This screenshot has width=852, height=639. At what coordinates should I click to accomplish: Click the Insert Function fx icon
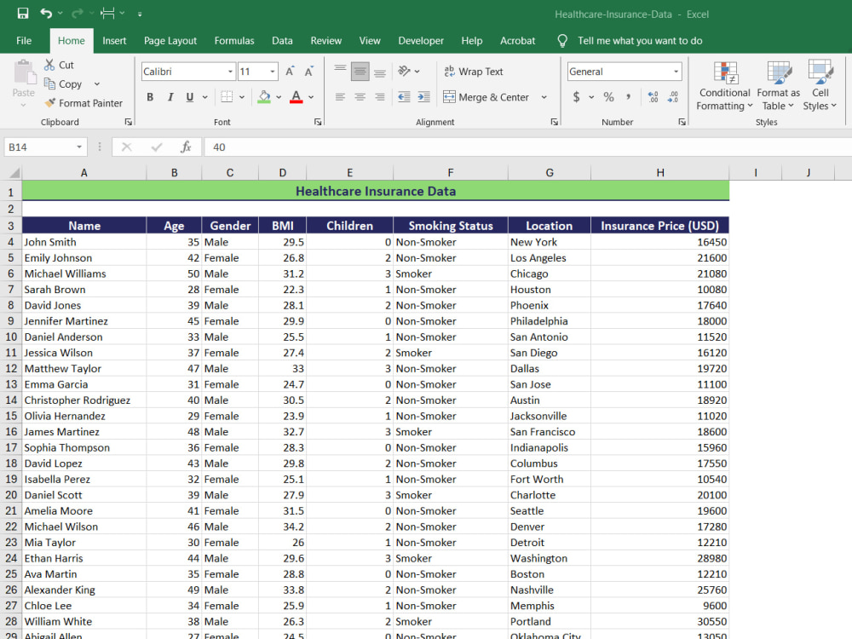[x=186, y=147]
